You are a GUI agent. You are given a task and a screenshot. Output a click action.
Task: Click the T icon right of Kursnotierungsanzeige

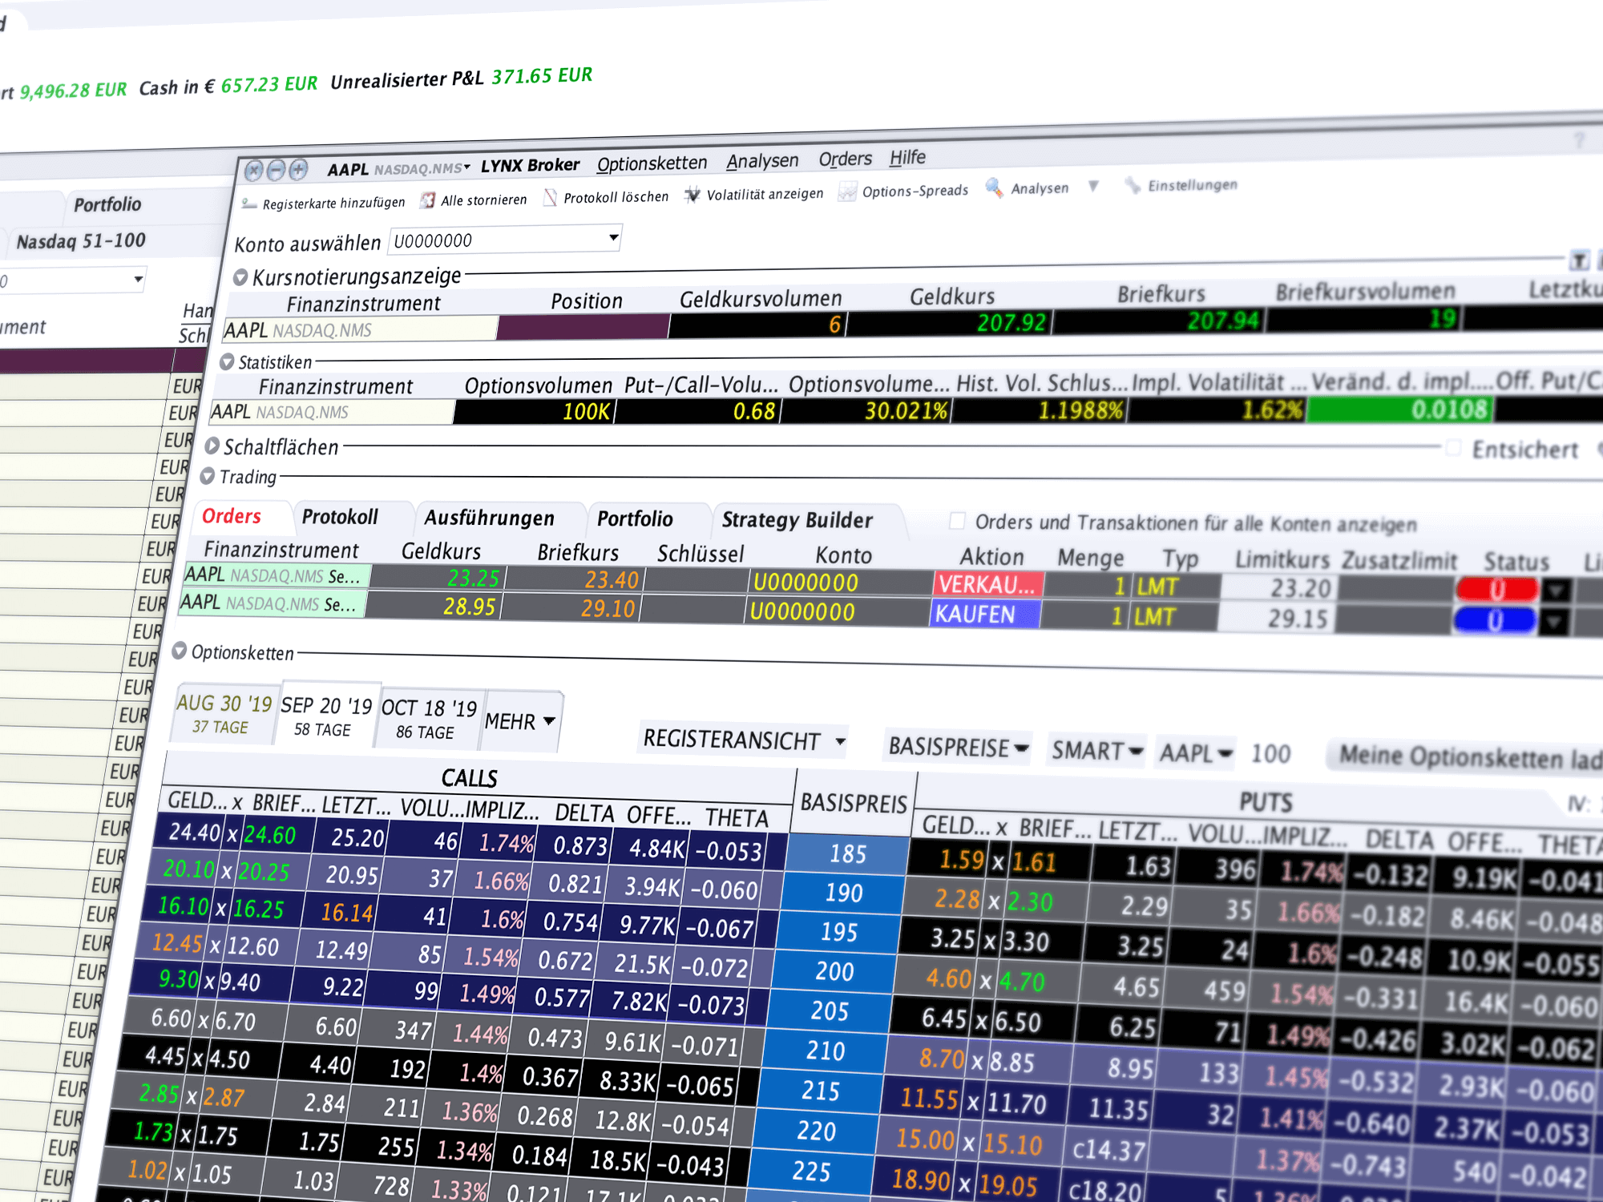1579,260
